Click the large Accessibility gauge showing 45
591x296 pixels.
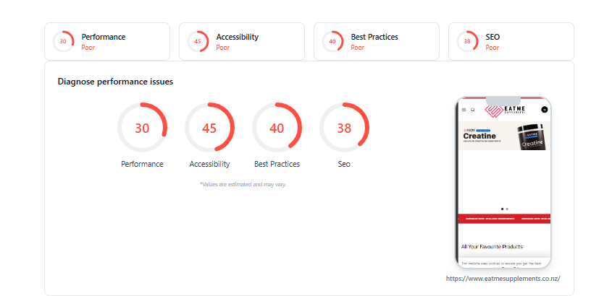pos(209,127)
